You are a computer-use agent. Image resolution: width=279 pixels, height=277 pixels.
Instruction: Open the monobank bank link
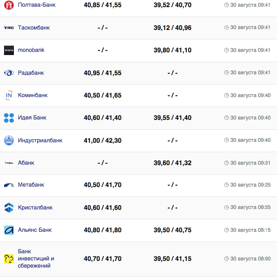tap(31, 50)
